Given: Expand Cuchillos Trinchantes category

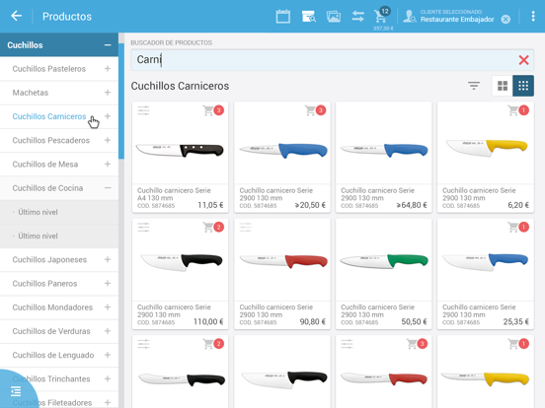Looking at the screenshot, I should [x=108, y=378].
